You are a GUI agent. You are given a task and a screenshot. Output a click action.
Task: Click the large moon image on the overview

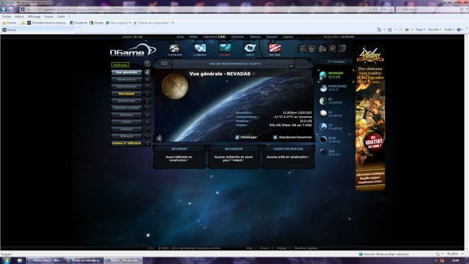point(175,86)
